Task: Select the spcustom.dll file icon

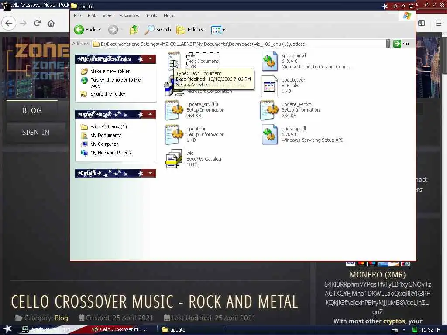Action: pyautogui.click(x=269, y=61)
